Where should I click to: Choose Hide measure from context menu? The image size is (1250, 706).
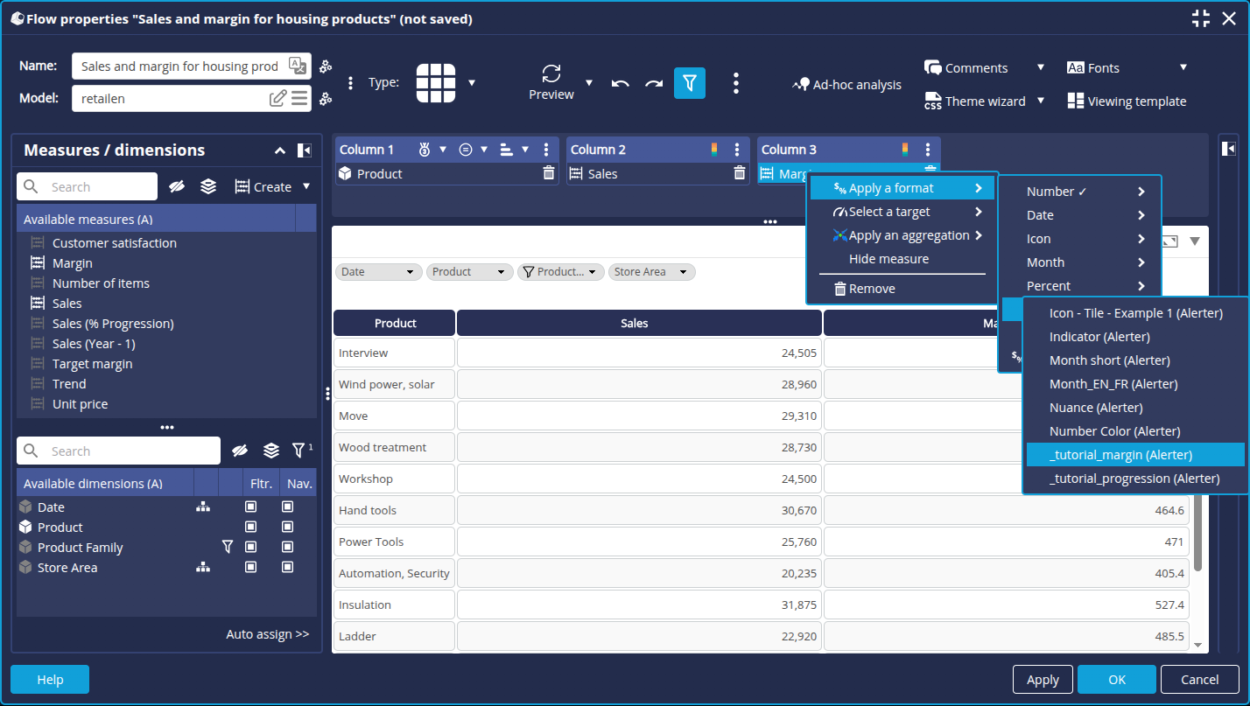click(x=888, y=259)
